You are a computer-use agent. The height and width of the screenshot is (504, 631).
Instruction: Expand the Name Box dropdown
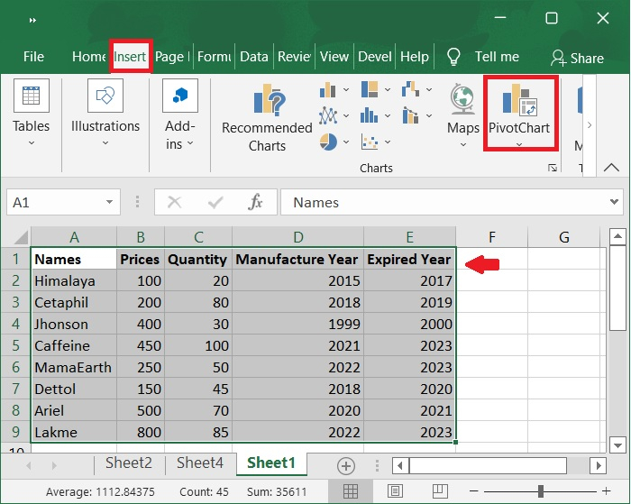coord(110,203)
